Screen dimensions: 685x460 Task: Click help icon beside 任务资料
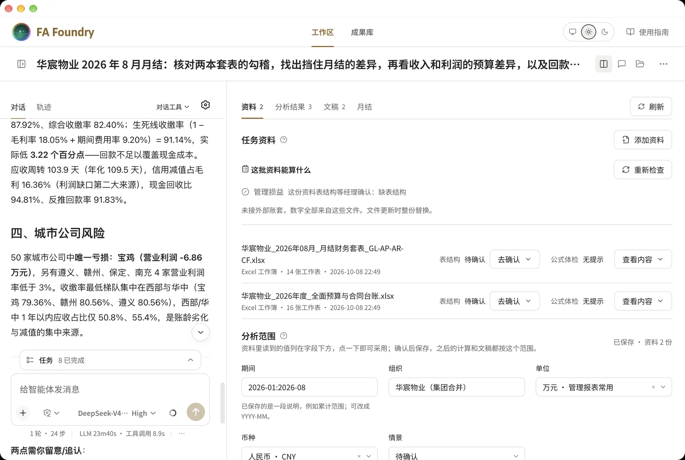tap(283, 140)
